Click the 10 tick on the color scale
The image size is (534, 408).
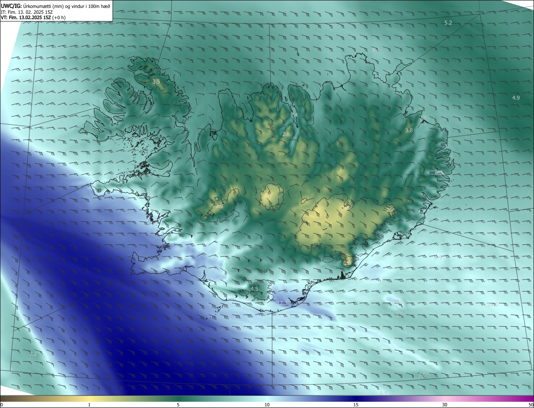coord(267,405)
